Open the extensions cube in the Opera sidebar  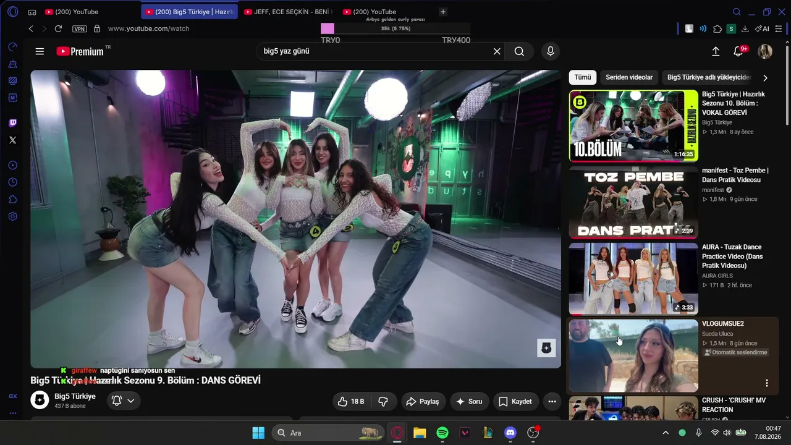(12, 200)
